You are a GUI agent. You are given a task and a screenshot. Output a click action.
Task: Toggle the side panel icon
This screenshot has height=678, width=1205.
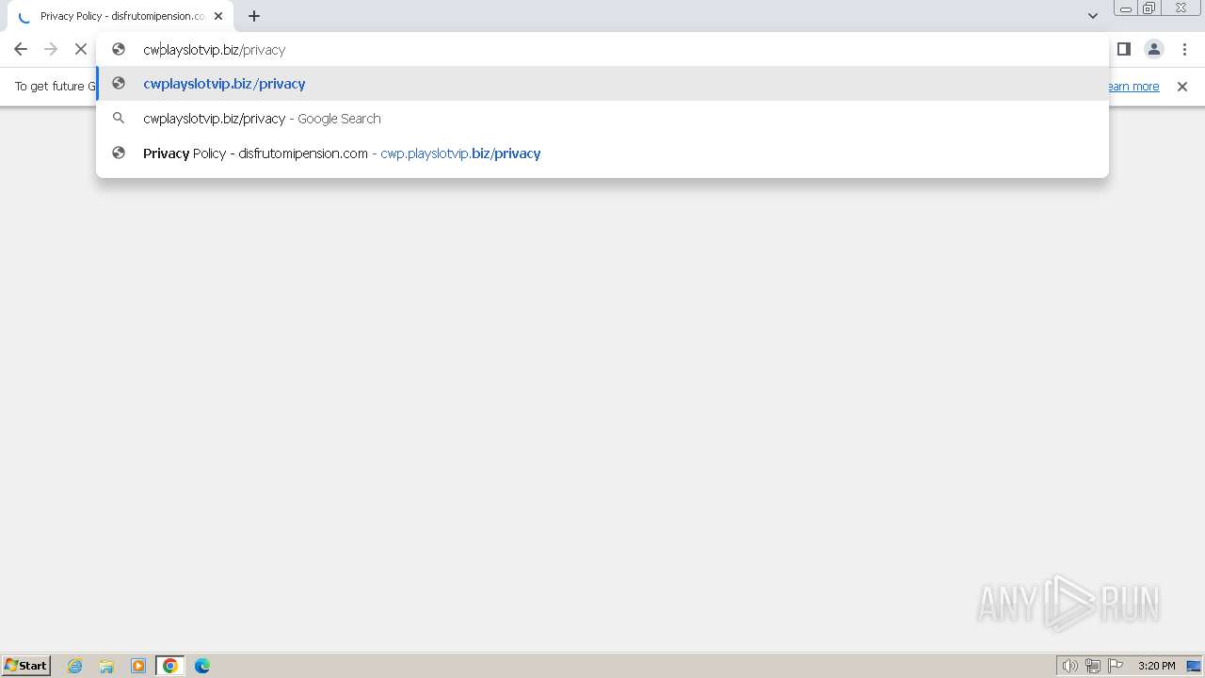click(x=1123, y=49)
